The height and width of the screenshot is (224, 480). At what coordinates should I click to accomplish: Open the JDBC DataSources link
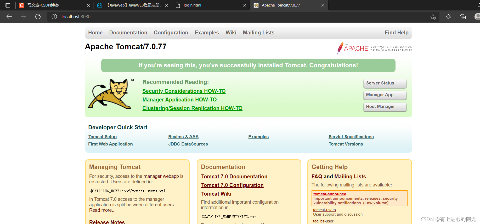pos(188,144)
